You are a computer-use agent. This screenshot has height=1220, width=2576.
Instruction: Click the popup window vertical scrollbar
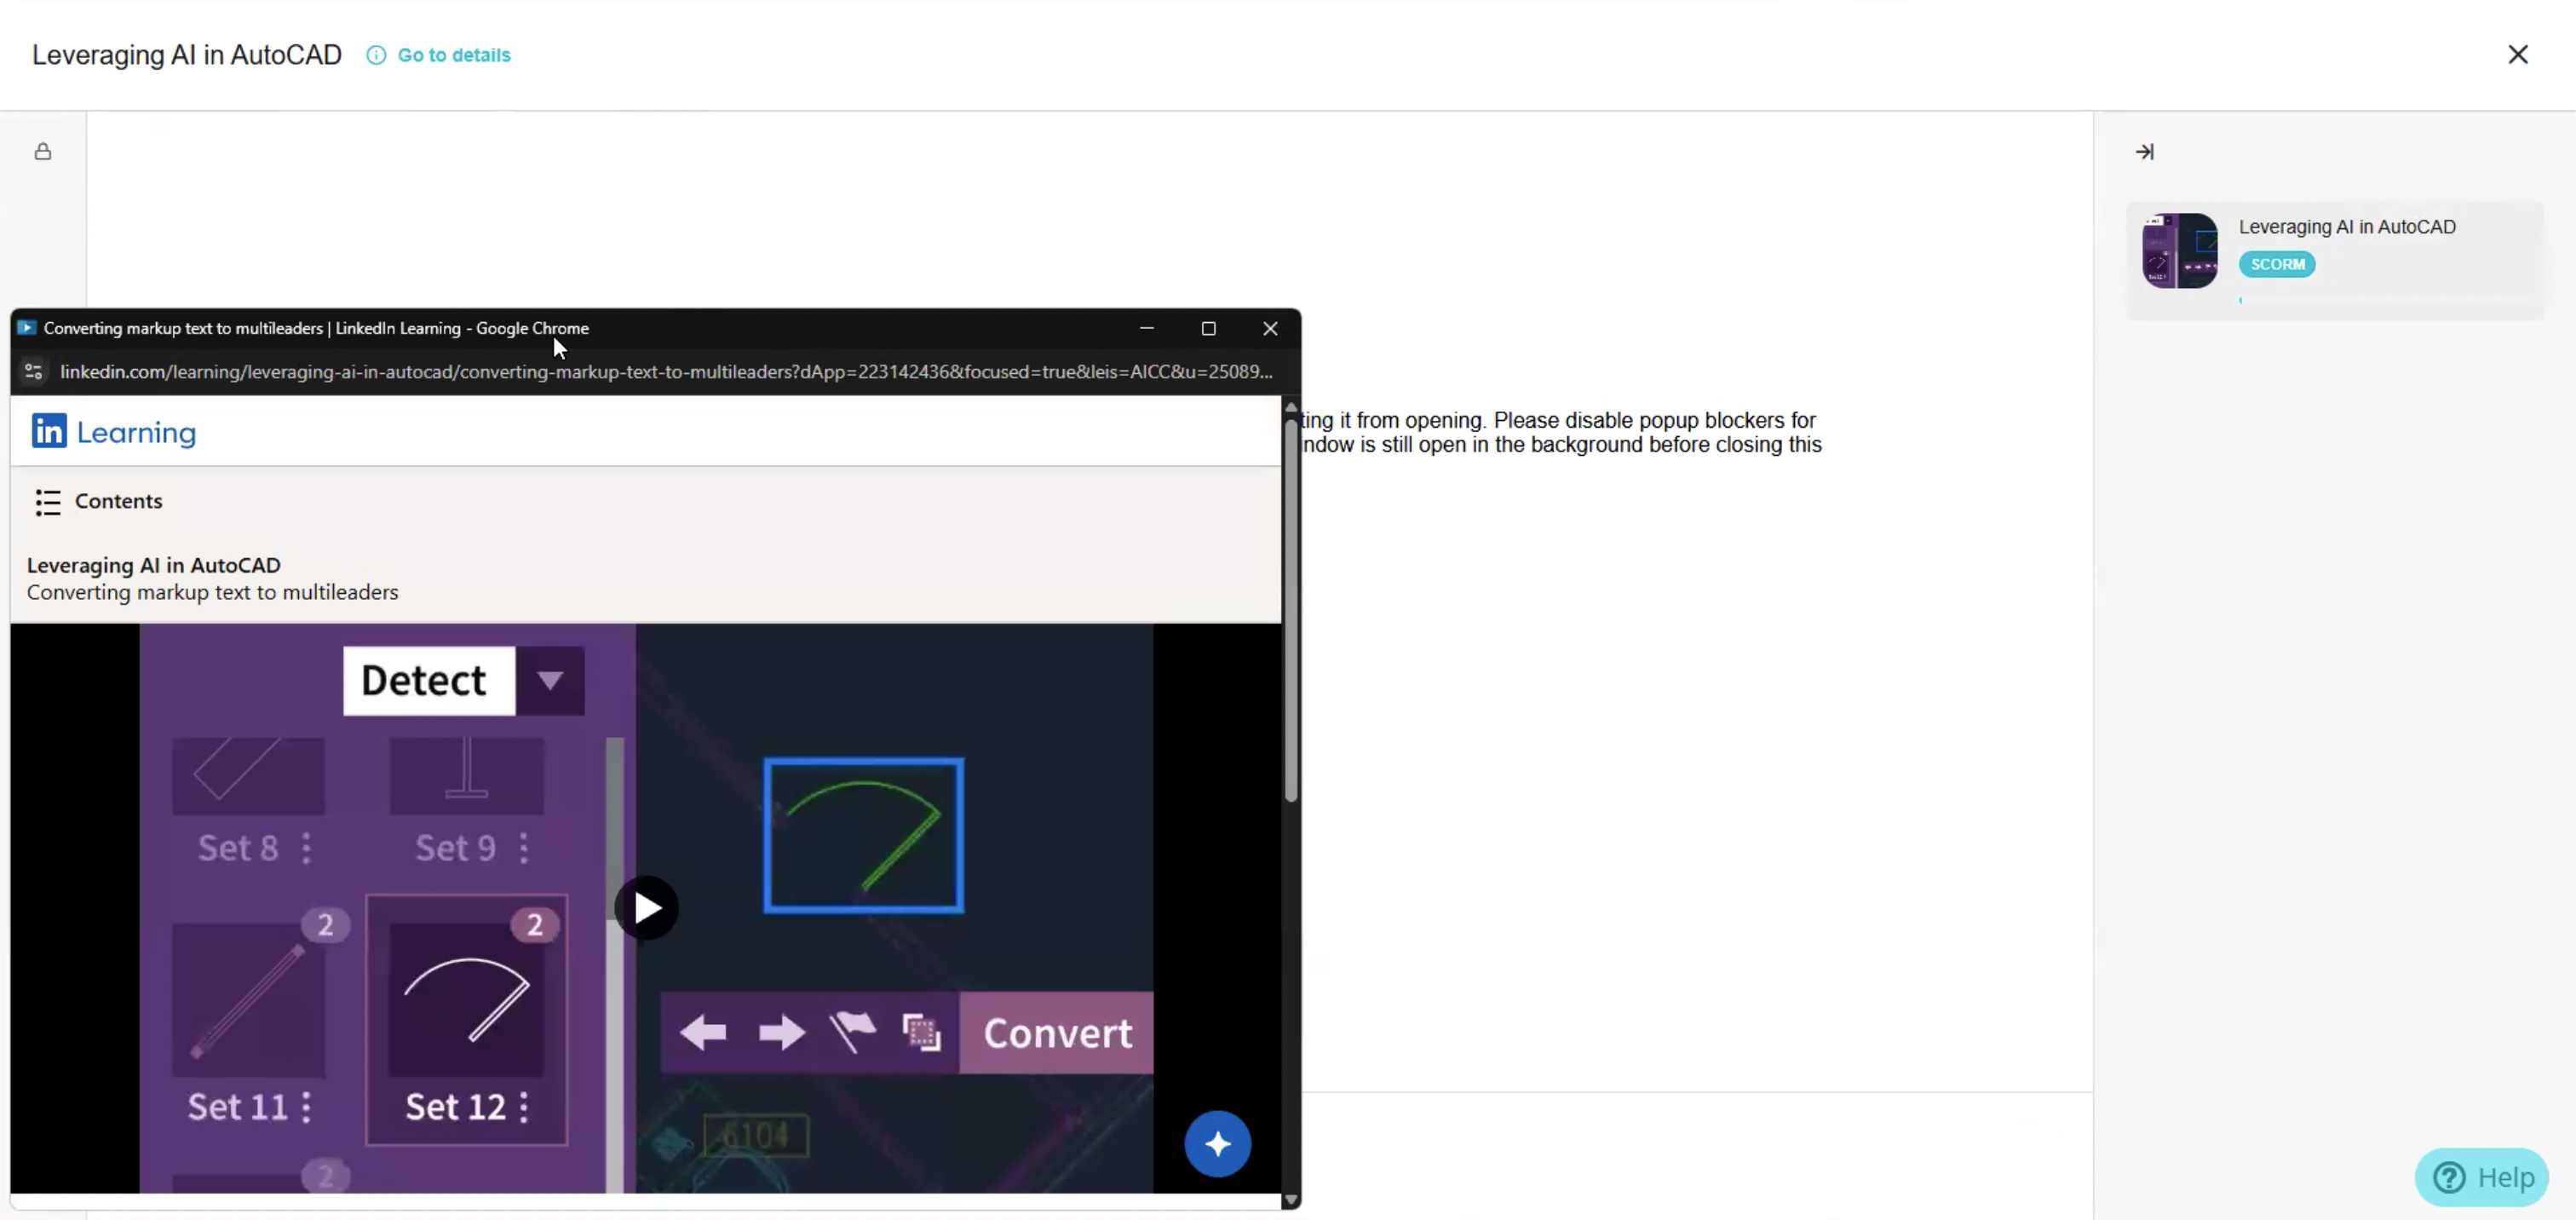[x=1291, y=610]
